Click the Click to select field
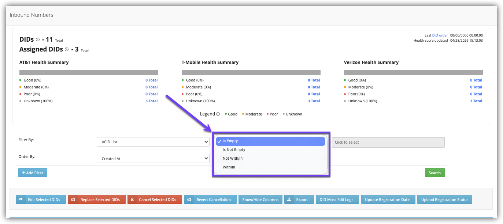 (388, 143)
